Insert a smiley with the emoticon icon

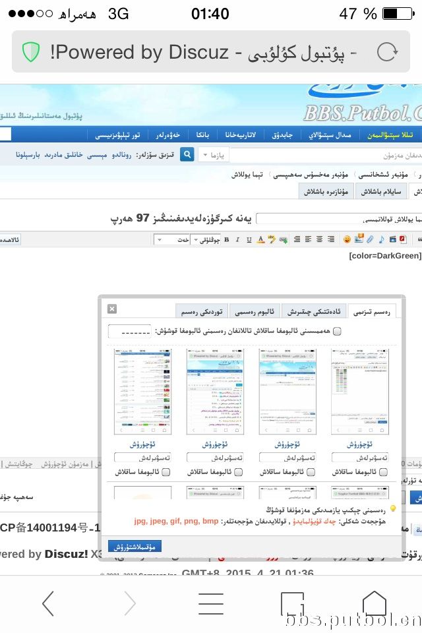coord(347,239)
